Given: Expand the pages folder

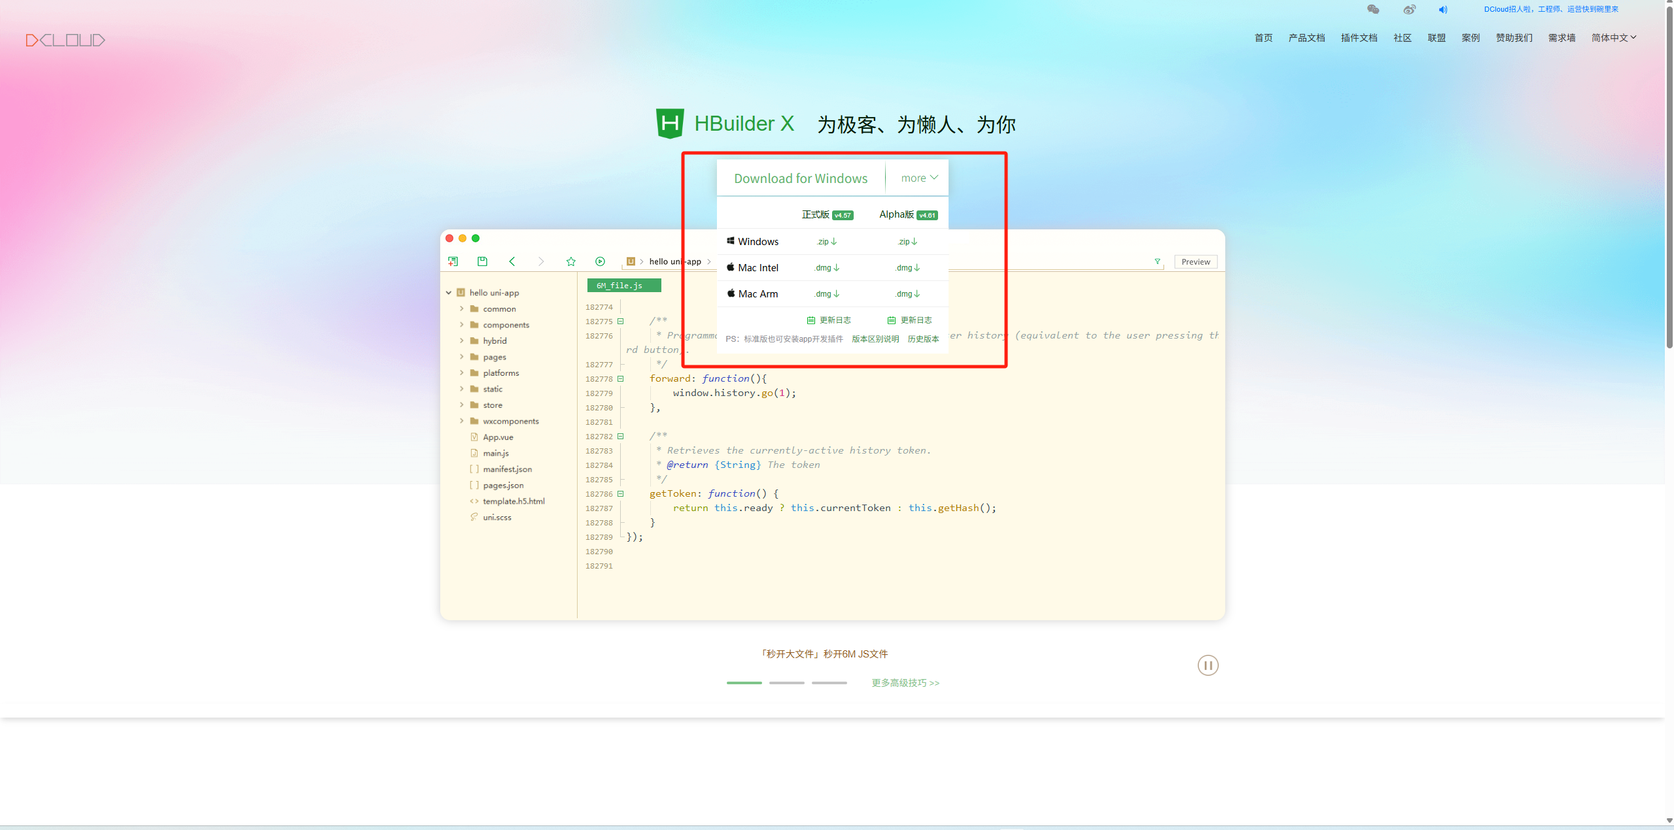Looking at the screenshot, I should point(462,357).
